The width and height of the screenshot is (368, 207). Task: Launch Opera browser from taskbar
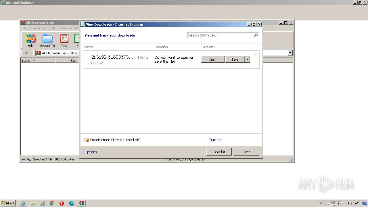[x=62, y=203]
